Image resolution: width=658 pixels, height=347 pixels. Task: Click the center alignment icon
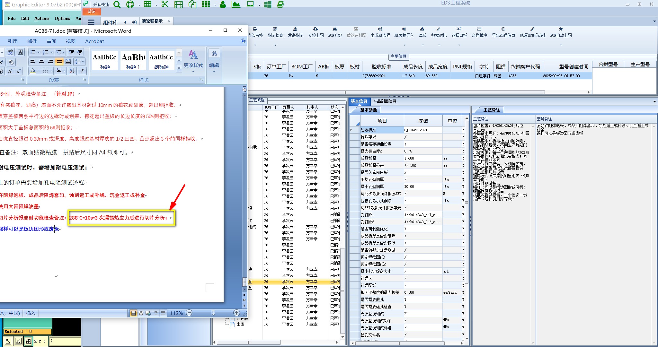41,62
